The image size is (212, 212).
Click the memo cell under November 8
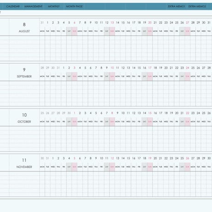91,184
